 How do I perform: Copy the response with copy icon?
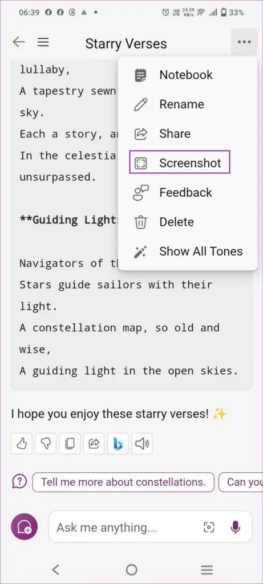pos(70,444)
